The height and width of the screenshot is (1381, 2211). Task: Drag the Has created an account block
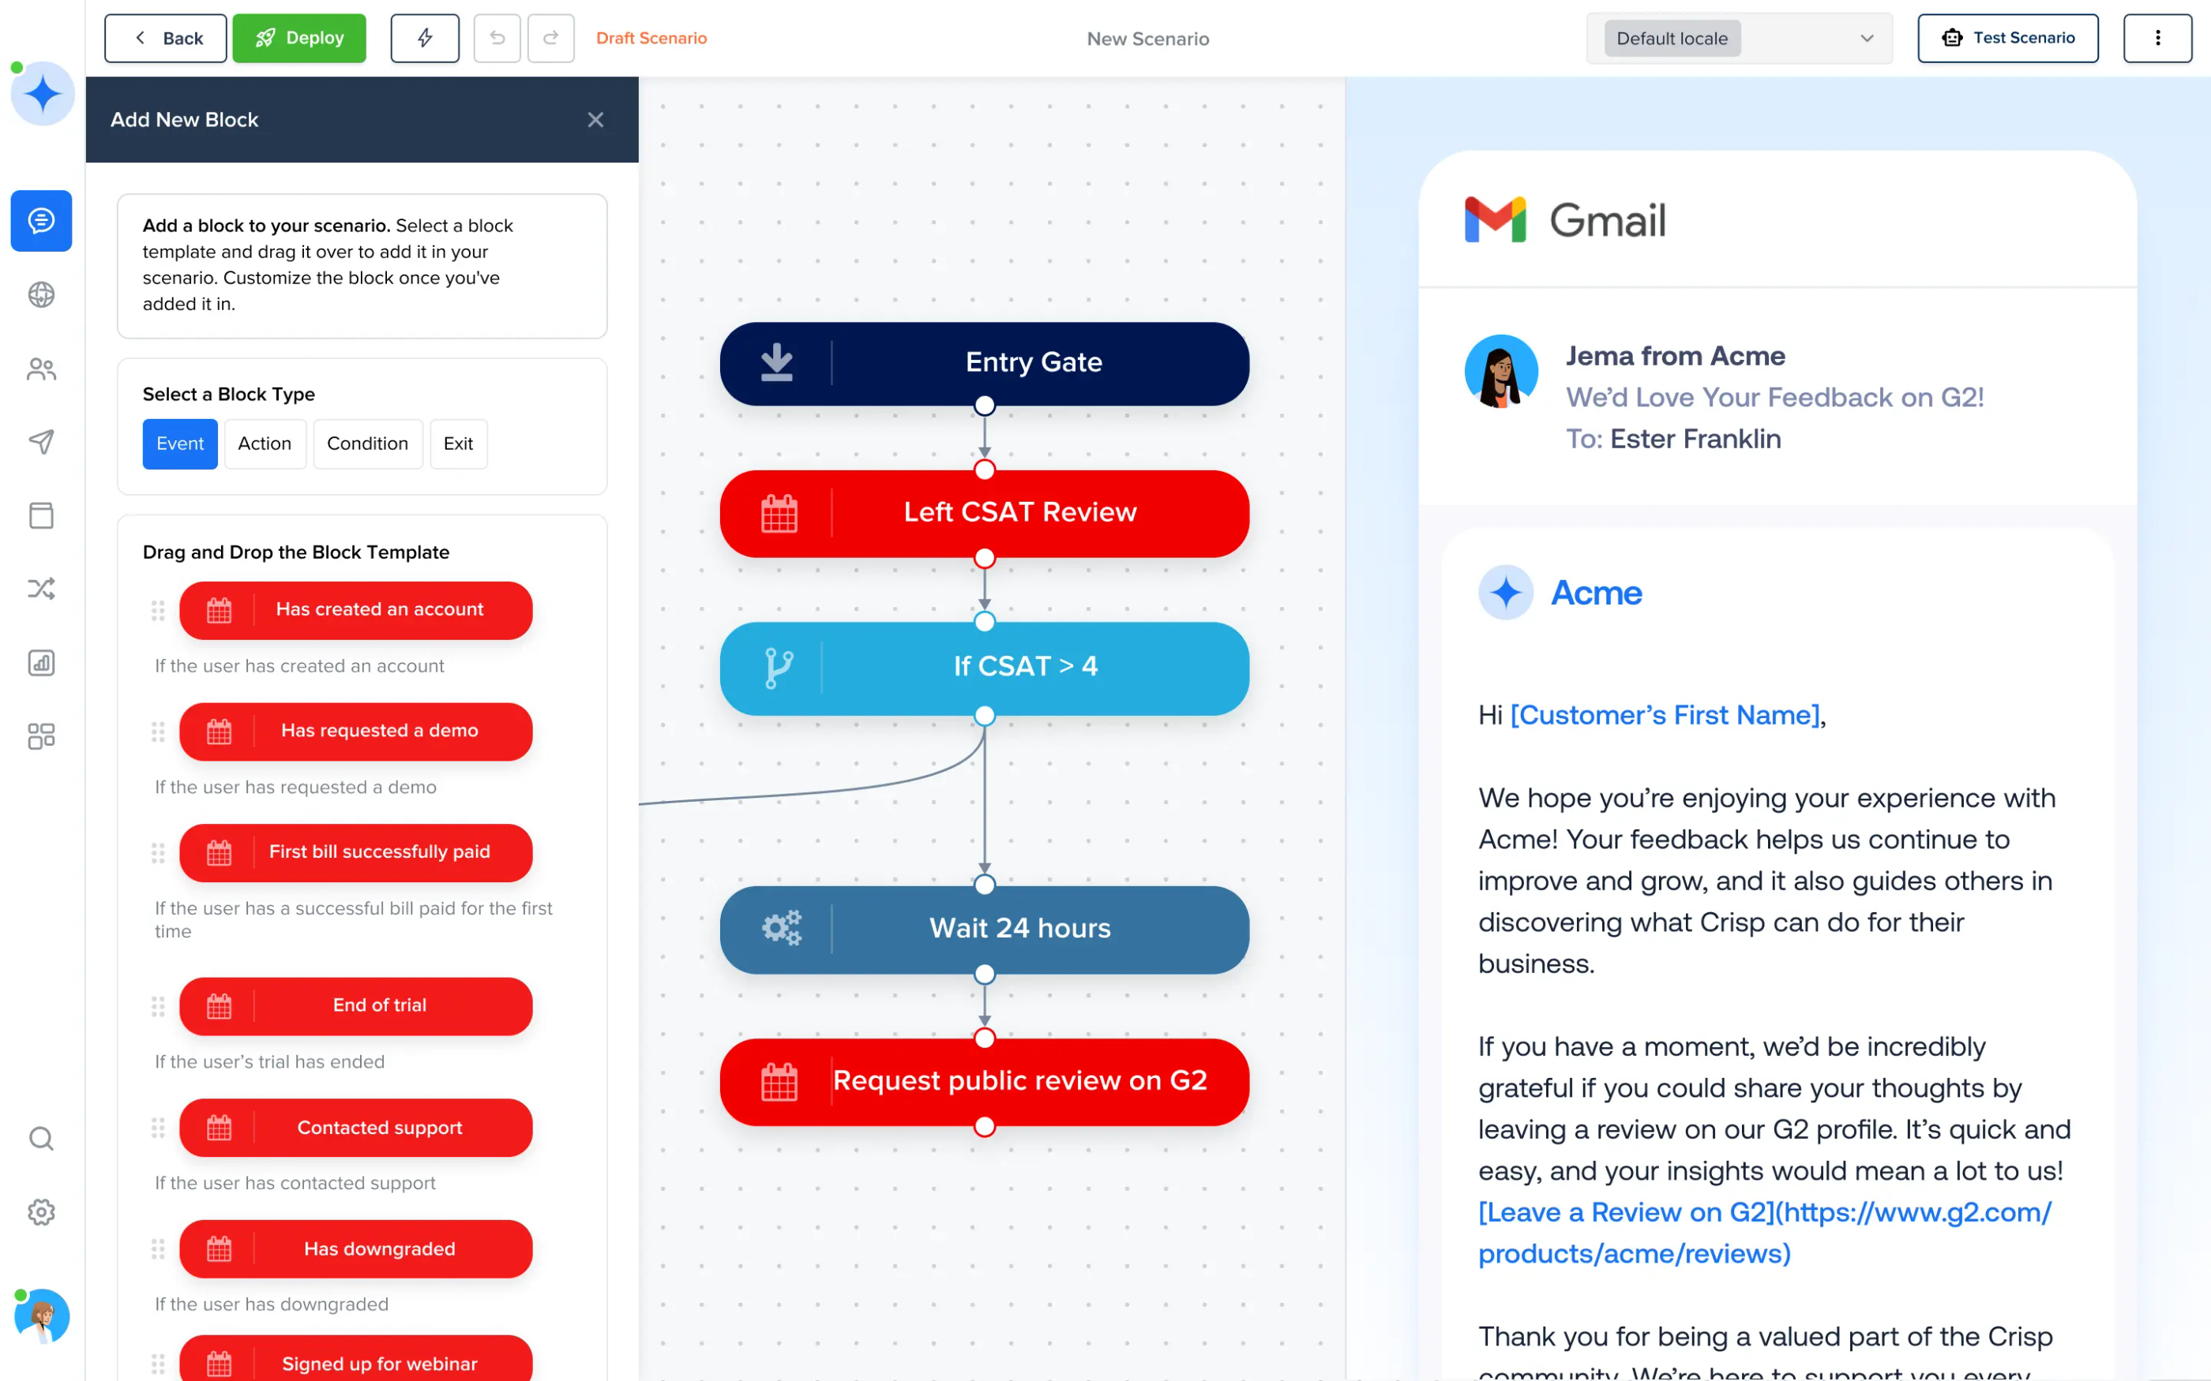click(x=158, y=609)
